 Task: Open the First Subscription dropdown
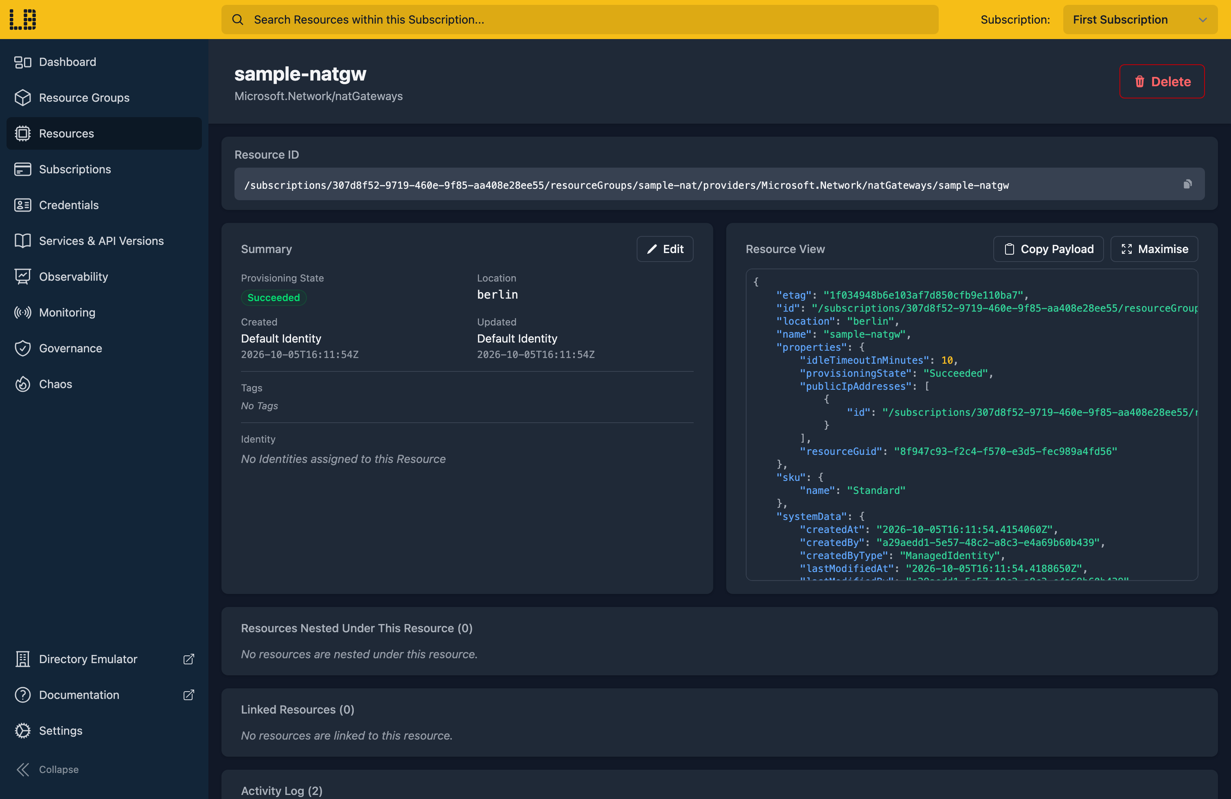point(1140,20)
